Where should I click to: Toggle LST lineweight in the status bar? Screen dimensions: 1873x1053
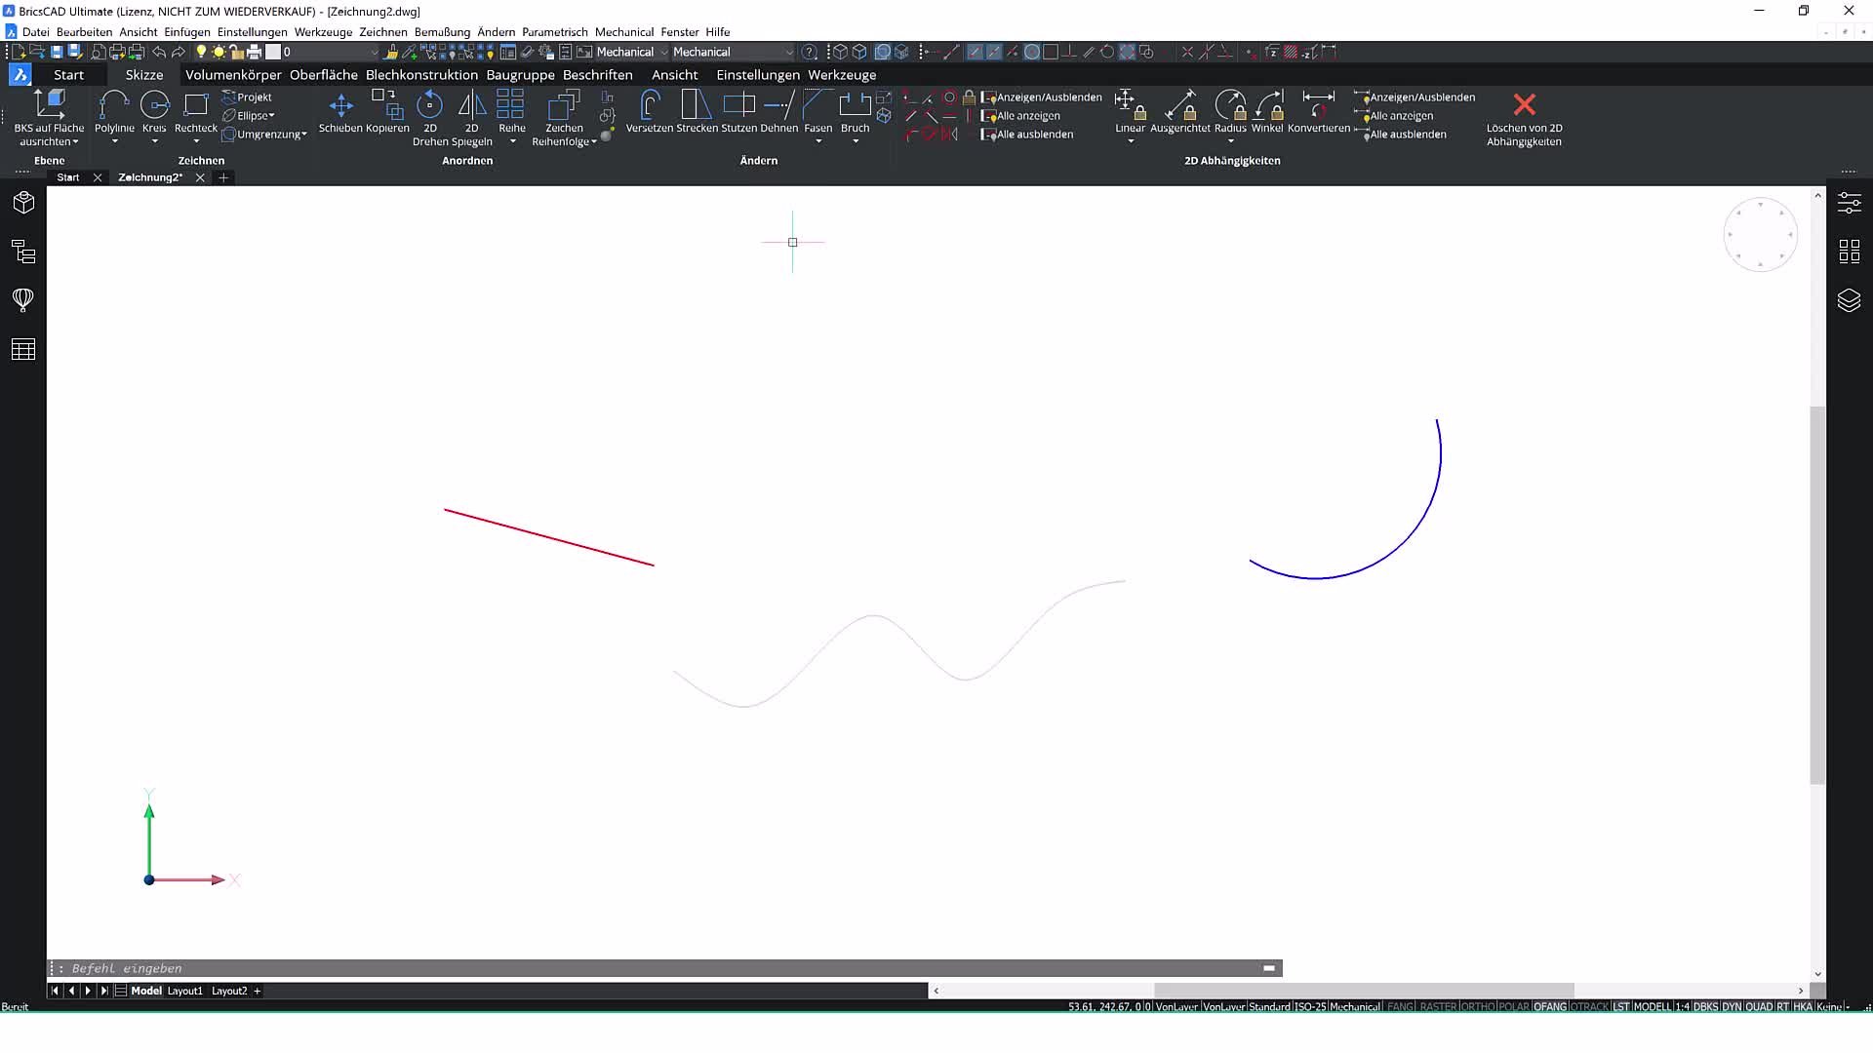coord(1620,1006)
